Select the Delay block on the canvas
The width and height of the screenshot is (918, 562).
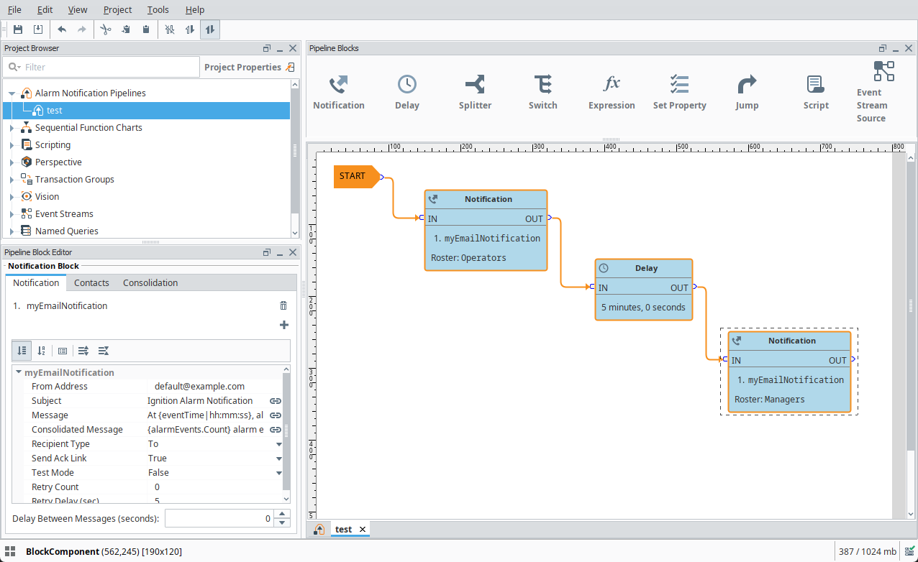[x=644, y=290]
